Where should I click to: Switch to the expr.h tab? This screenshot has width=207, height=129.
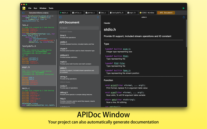[x=132, y=13]
